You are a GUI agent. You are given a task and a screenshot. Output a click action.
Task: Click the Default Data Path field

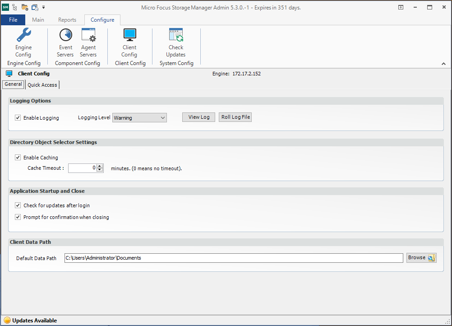(234, 258)
